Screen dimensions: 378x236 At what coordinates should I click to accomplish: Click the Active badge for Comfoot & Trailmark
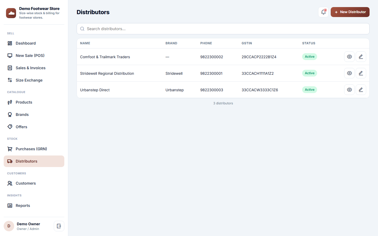tap(309, 57)
